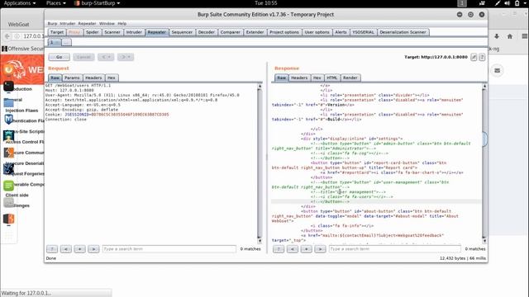This screenshot has height=297, width=529.
Task: Click response search add plus button
Action: tap(307, 249)
